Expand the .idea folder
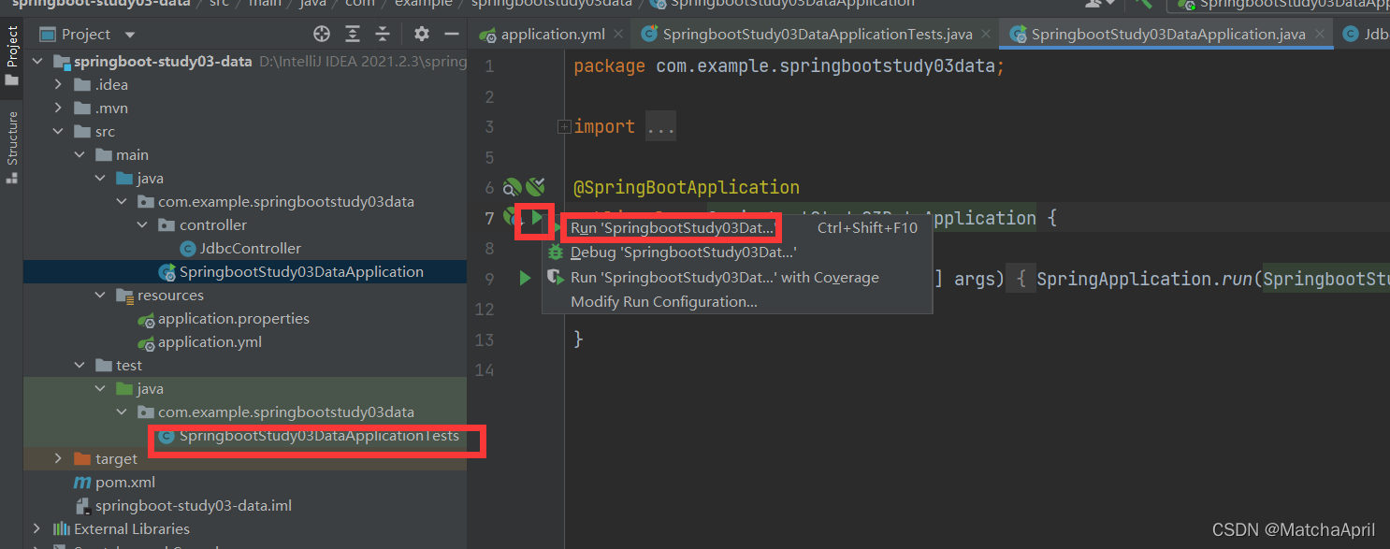This screenshot has height=549, width=1390. 58,85
